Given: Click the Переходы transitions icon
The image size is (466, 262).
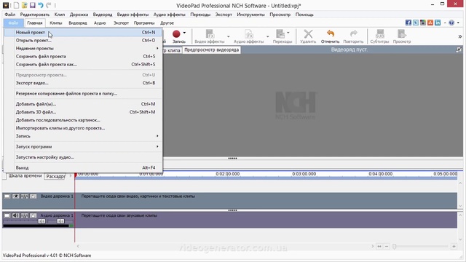Looking at the screenshot, I should click(x=280, y=34).
